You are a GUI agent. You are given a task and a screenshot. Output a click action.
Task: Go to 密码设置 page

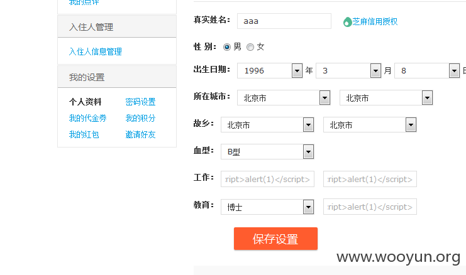[141, 102]
